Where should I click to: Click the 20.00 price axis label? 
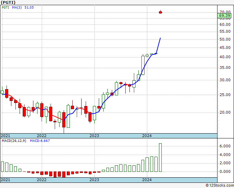225,112
